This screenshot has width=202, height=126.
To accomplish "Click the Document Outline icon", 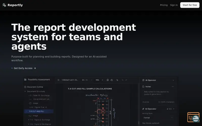I will pyautogui.click(x=25, y=87).
